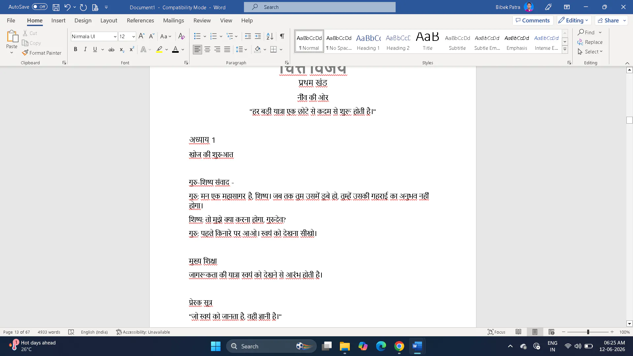This screenshot has width=633, height=356.
Task: Toggle AutoSave switch
Action: 40,7
